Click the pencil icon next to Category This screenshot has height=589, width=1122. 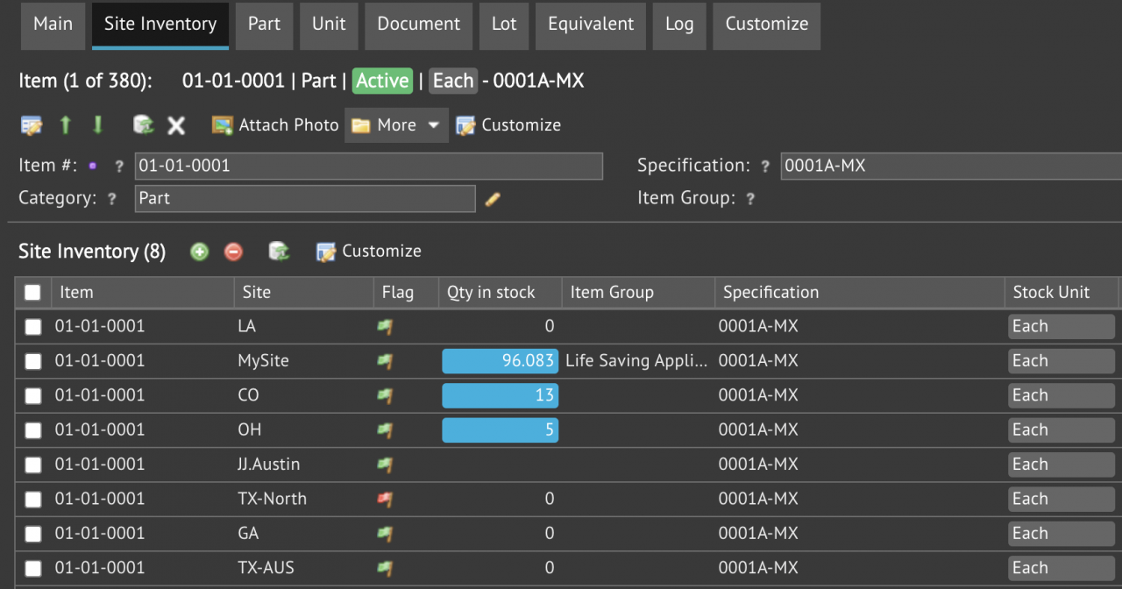point(493,199)
